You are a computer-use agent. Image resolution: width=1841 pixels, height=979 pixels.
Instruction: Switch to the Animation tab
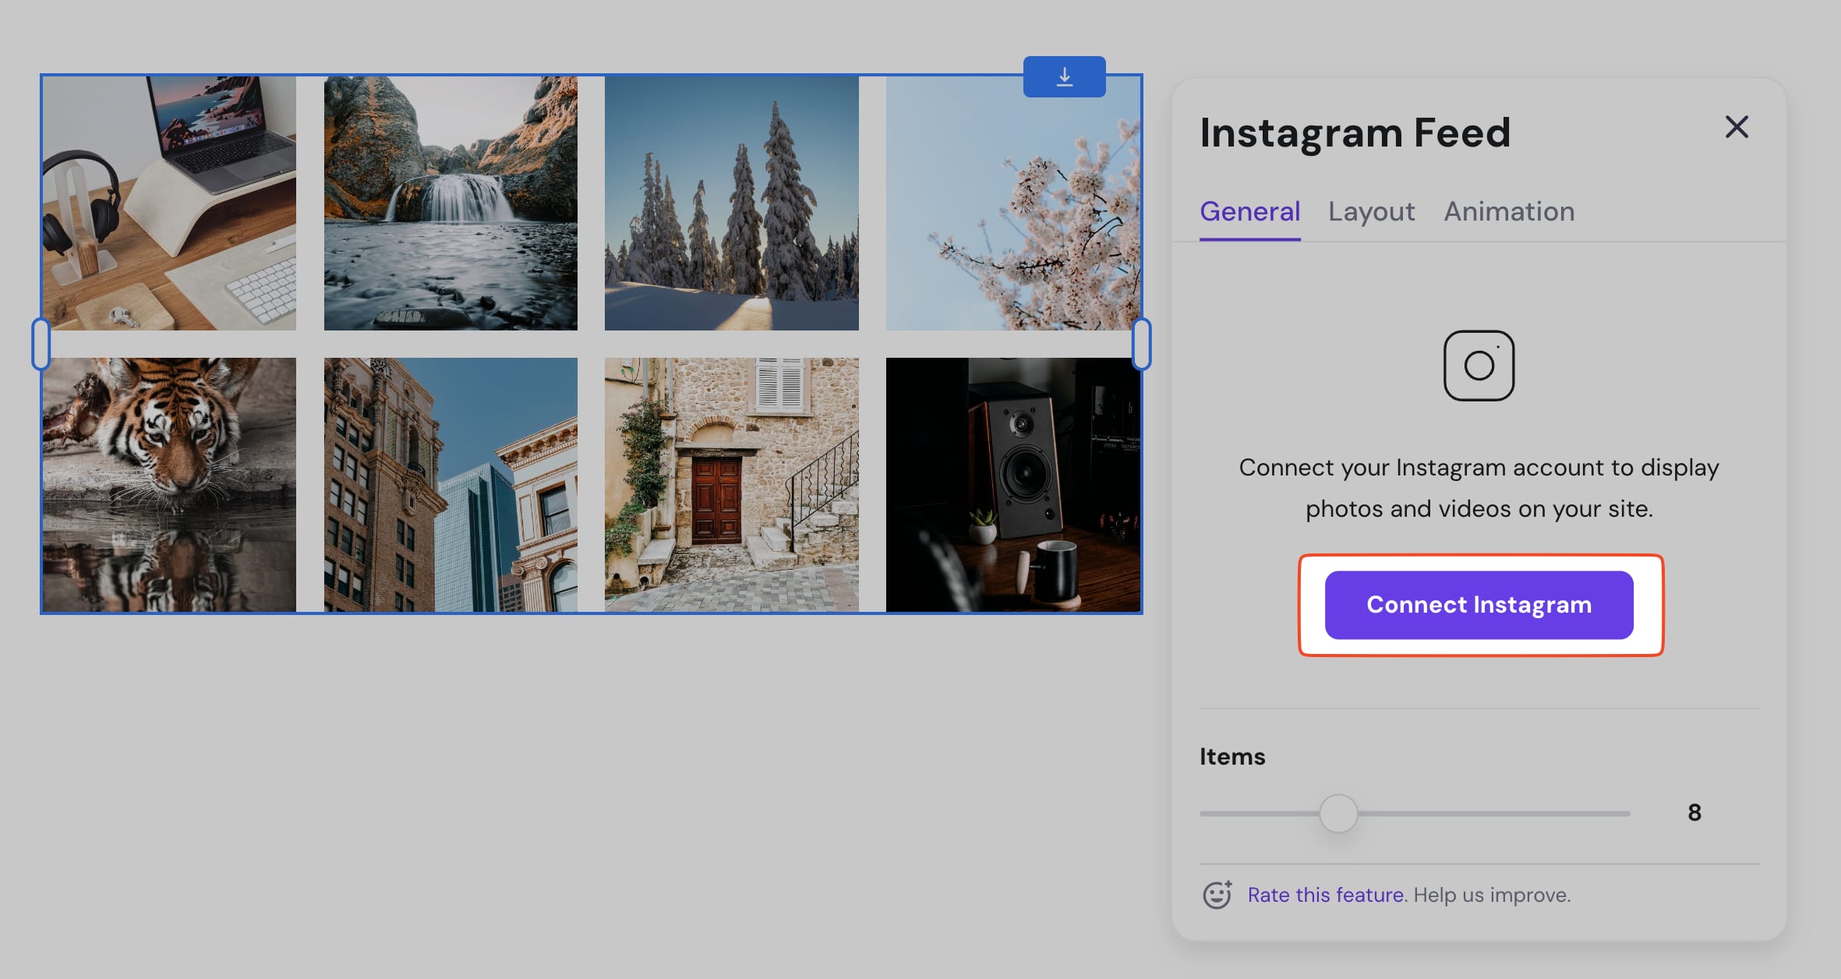pos(1509,211)
